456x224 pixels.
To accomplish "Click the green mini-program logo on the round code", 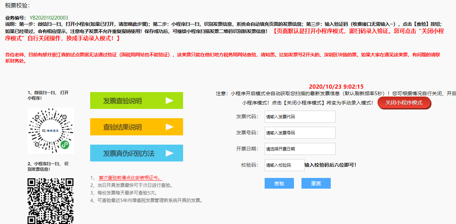I will point(65,145).
